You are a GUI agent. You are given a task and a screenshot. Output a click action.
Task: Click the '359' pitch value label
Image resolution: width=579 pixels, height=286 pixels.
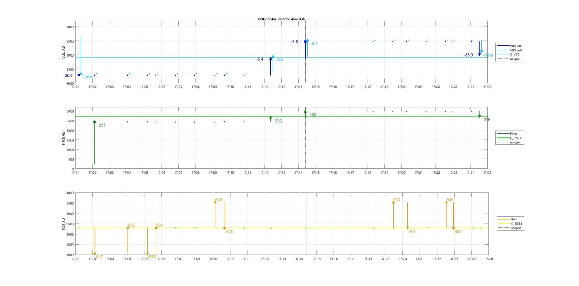pyautogui.click(x=313, y=115)
